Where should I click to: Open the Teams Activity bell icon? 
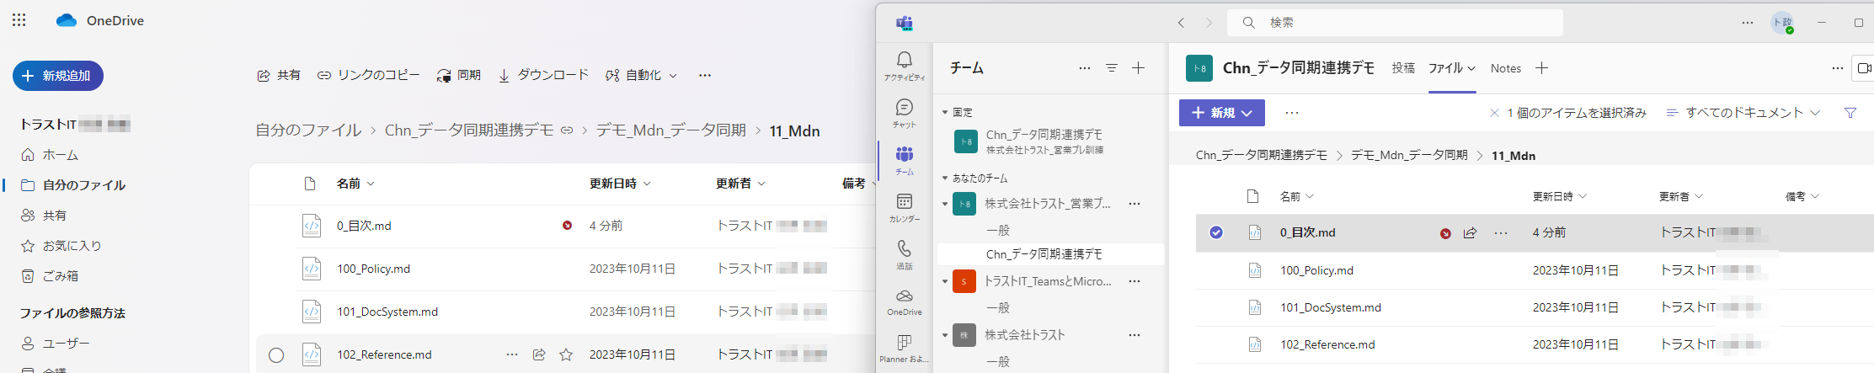(x=905, y=66)
